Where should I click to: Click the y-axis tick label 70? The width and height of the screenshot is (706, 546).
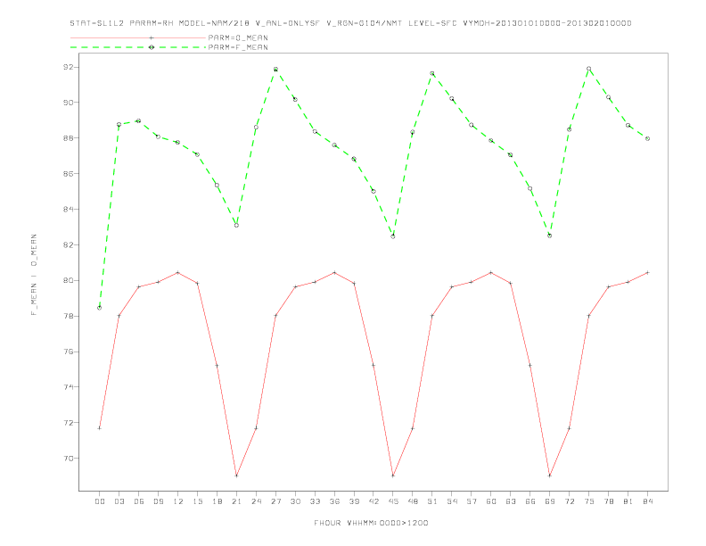68,459
